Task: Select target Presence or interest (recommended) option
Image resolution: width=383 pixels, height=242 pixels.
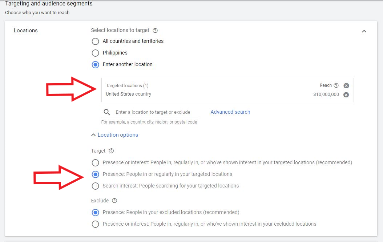Action: coord(95,163)
